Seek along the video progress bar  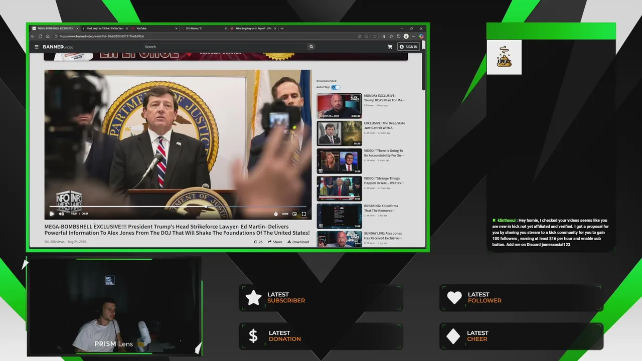(x=178, y=207)
